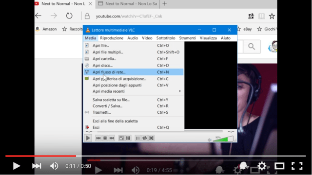Image resolution: width=312 pixels, height=175 pixels.
Task: Click the youtube.com address bar
Action: pyautogui.click(x=129, y=16)
